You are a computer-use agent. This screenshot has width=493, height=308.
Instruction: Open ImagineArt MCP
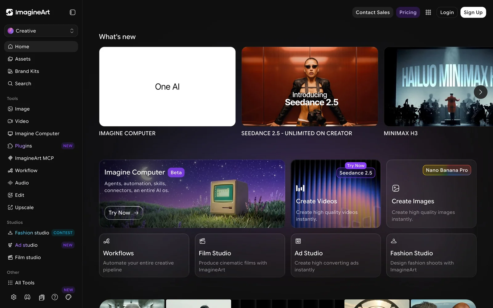click(41, 158)
